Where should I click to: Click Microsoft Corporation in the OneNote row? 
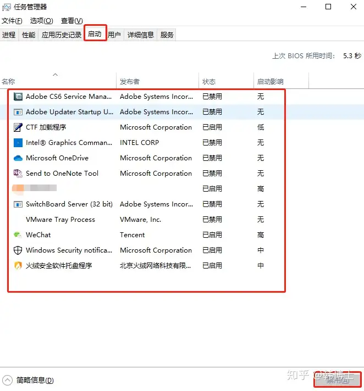156,174
